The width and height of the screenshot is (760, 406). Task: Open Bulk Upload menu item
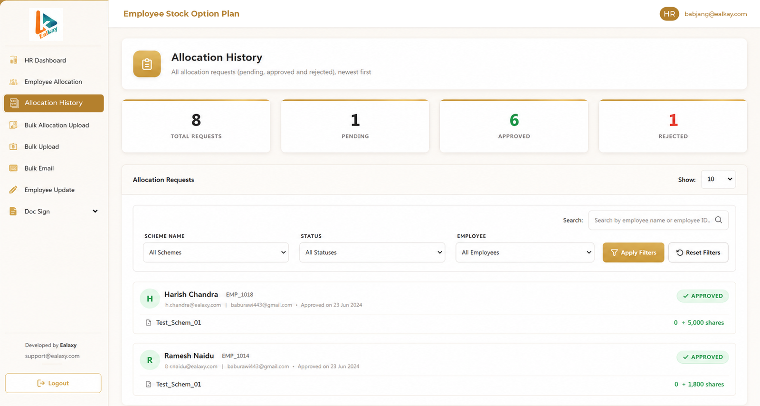[54, 146]
